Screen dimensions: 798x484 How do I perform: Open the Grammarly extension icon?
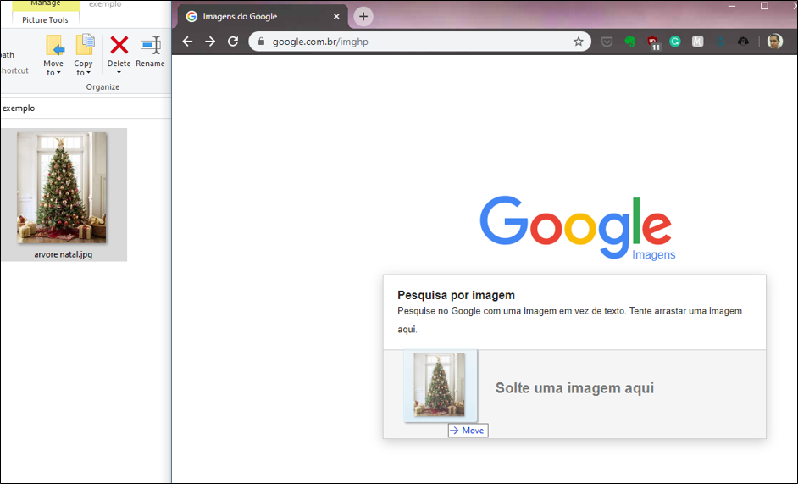675,42
